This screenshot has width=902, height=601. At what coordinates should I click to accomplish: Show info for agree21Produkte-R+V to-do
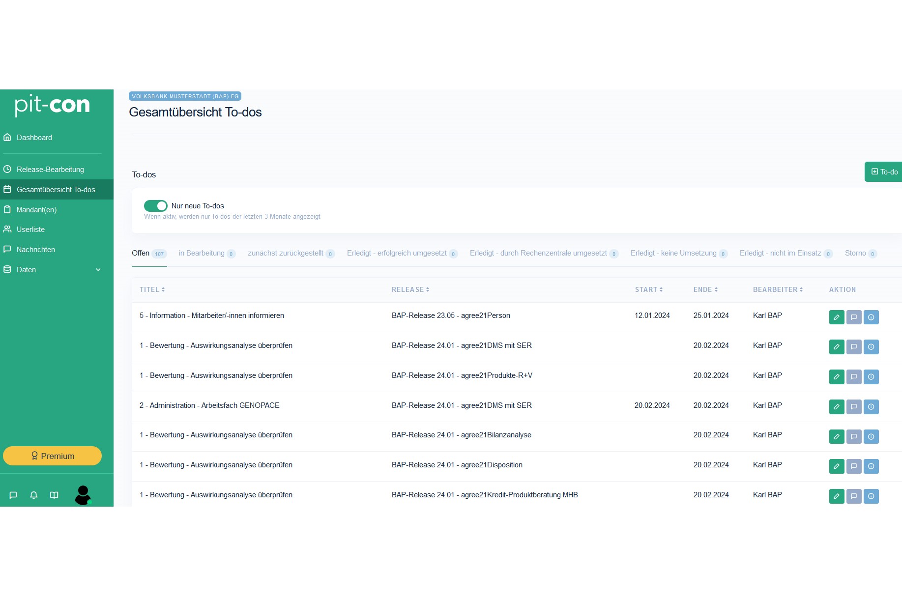[x=871, y=377]
